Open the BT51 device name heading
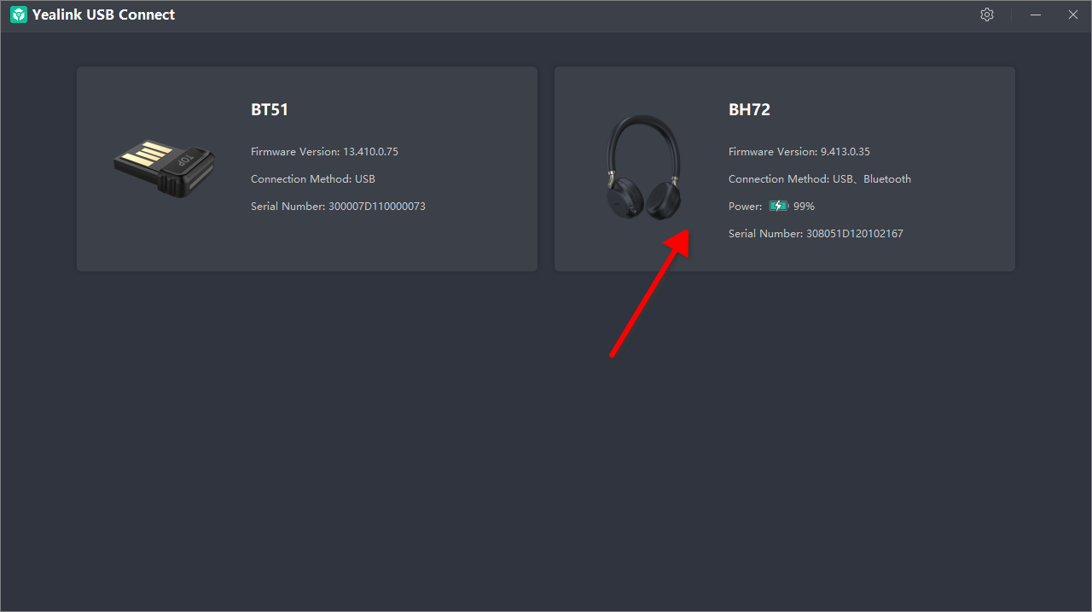This screenshot has width=1092, height=612. [270, 109]
